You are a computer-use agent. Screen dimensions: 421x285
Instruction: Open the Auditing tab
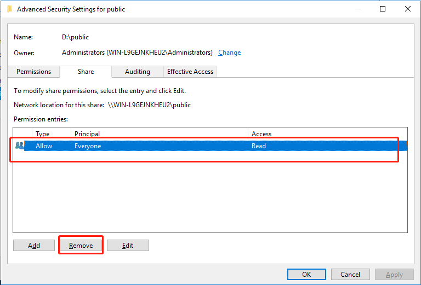tap(137, 72)
